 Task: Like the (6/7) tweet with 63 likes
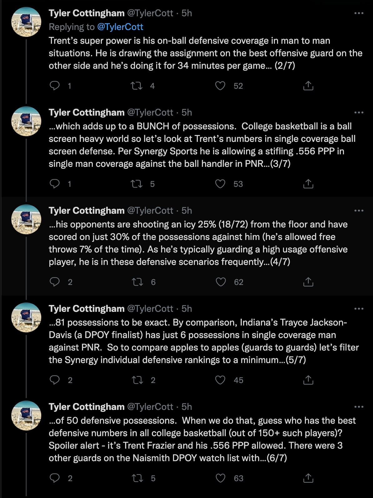221,478
